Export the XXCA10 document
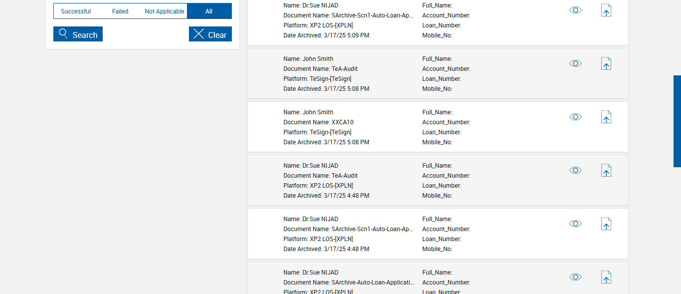 click(606, 117)
